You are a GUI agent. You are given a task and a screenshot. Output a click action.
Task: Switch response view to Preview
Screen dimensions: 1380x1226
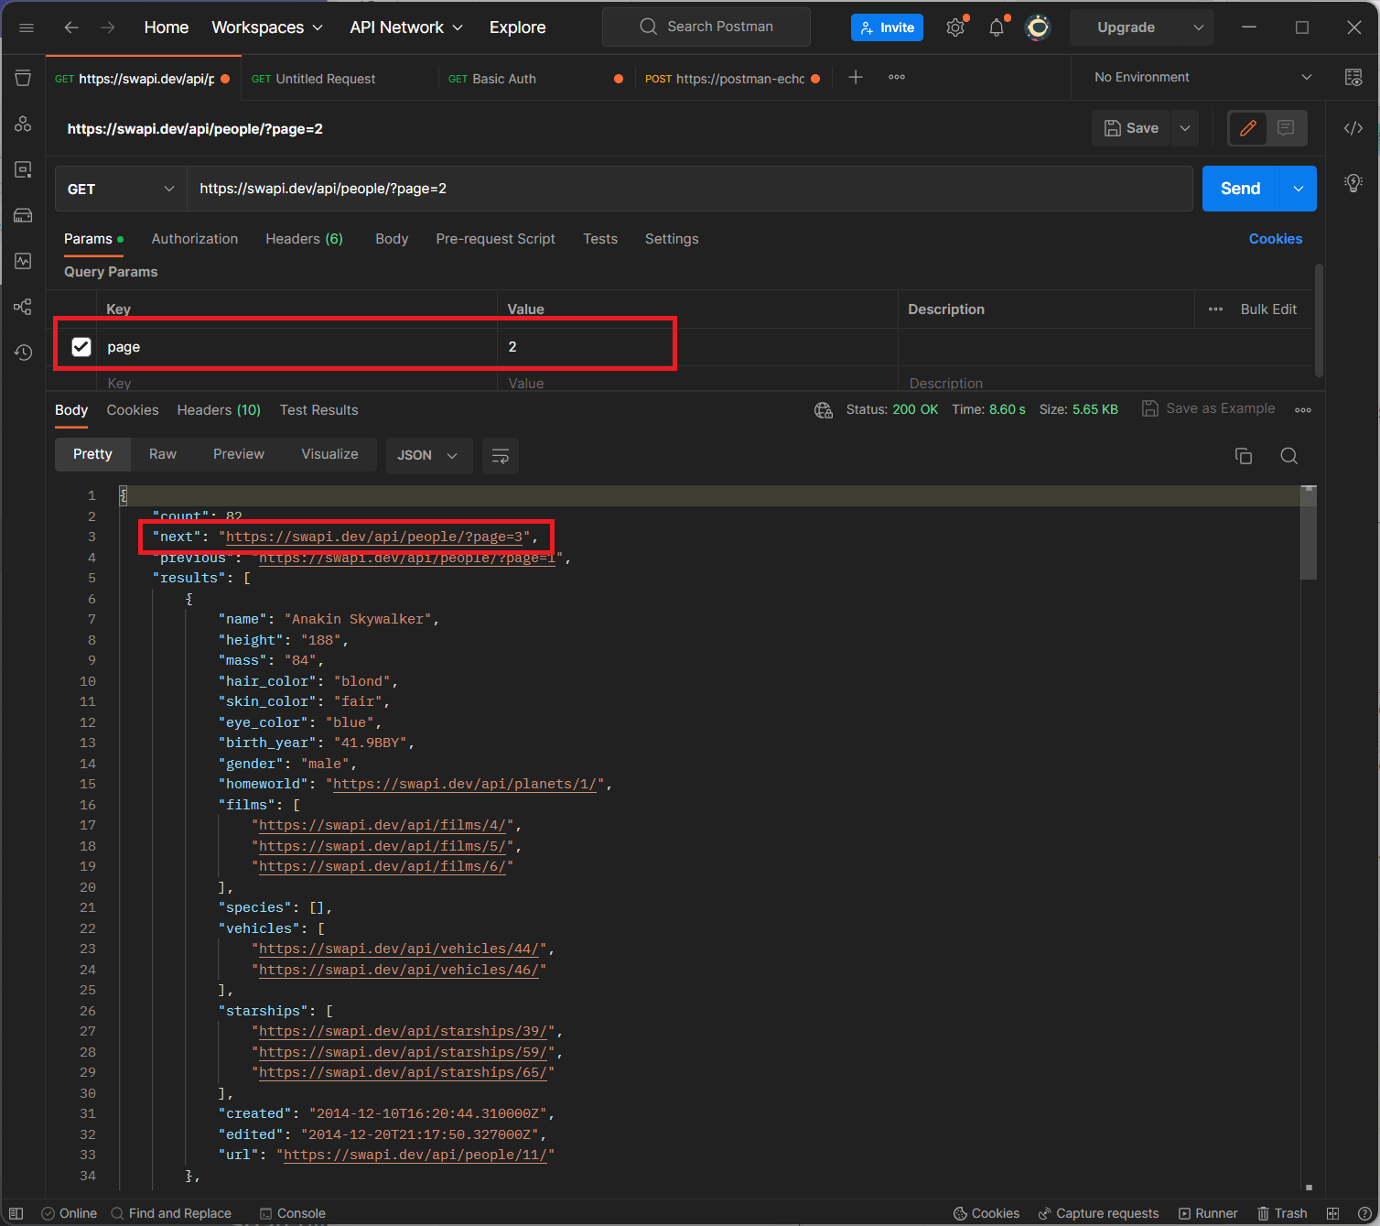(x=238, y=454)
